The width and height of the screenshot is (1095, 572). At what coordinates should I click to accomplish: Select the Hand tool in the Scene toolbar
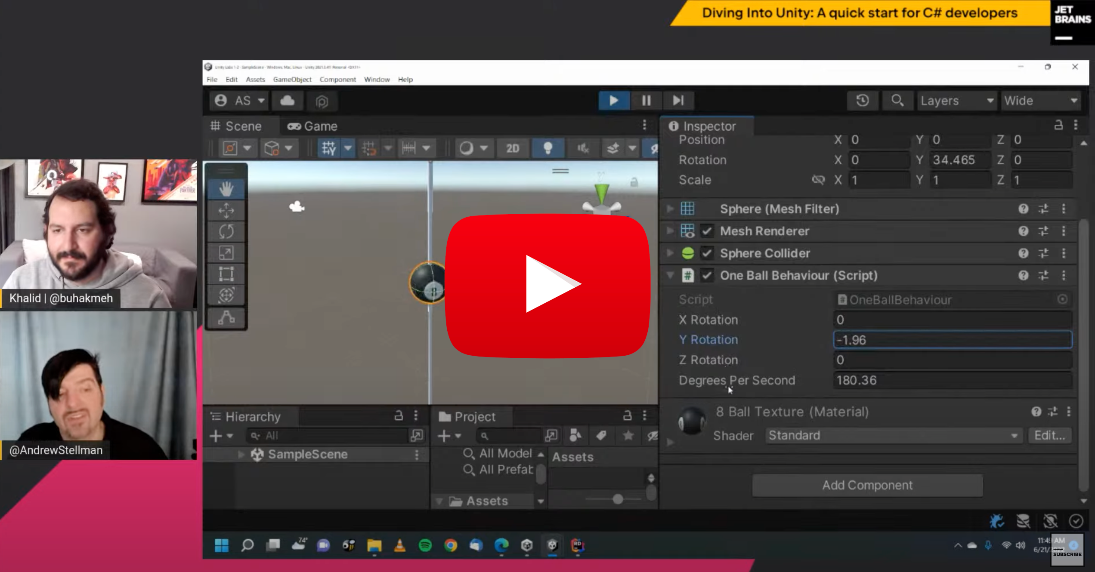pos(226,188)
